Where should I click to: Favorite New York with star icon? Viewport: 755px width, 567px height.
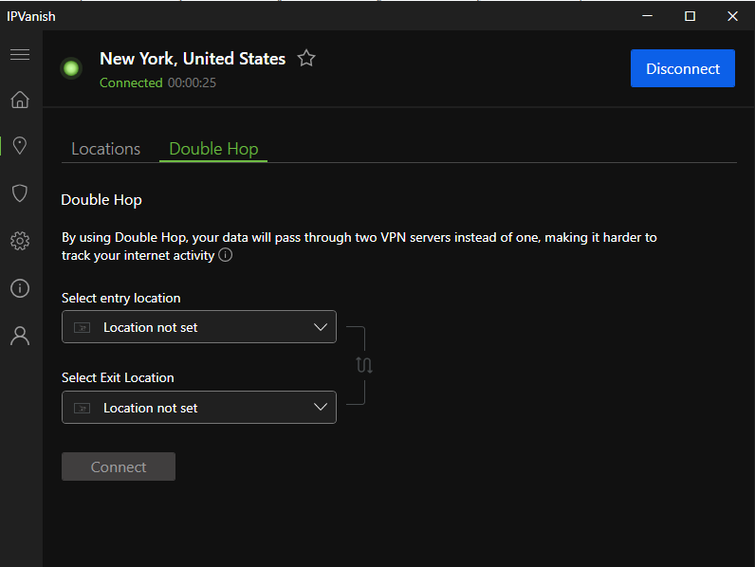tap(305, 59)
